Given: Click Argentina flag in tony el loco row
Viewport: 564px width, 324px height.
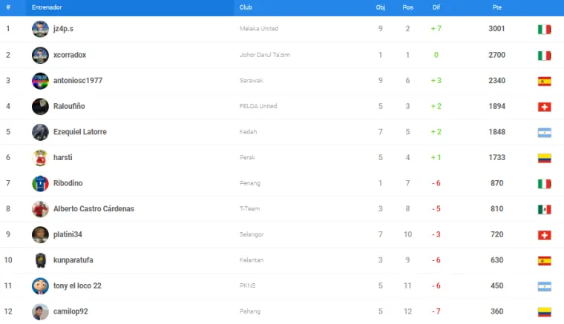Looking at the screenshot, I should point(544,286).
